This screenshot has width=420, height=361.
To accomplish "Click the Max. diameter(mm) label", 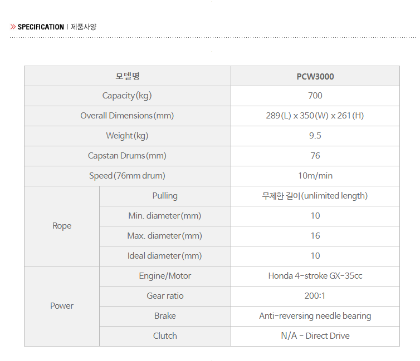I will [x=165, y=236].
